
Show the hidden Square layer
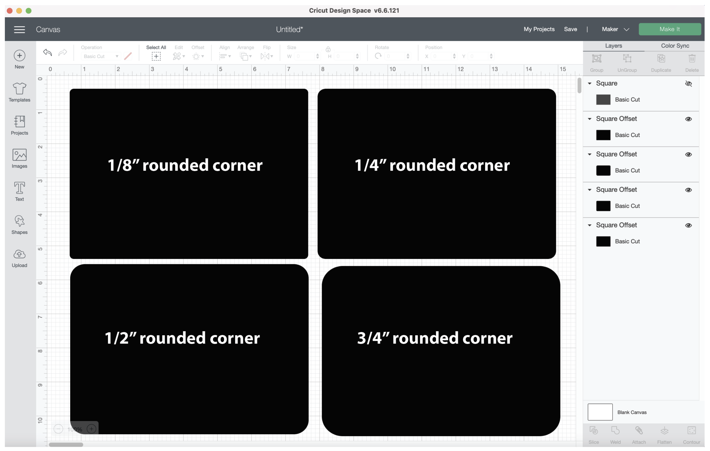688,84
